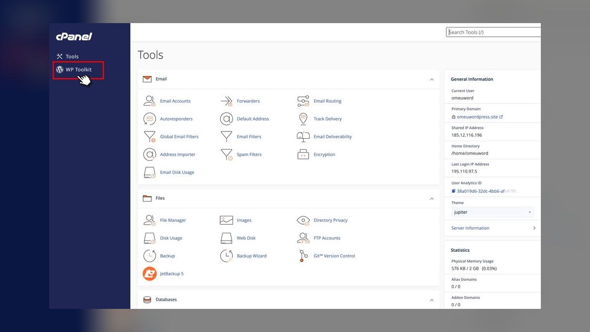Click the Web Disk icon
The image size is (590, 332).
[226, 238]
